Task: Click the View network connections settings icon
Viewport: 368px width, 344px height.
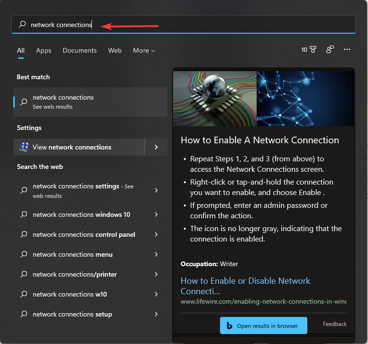Action: (x=24, y=147)
